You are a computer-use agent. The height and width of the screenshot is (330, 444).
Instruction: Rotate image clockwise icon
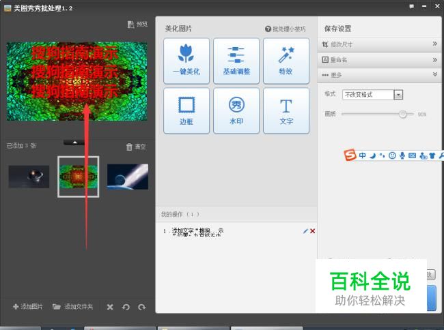[x=141, y=307]
